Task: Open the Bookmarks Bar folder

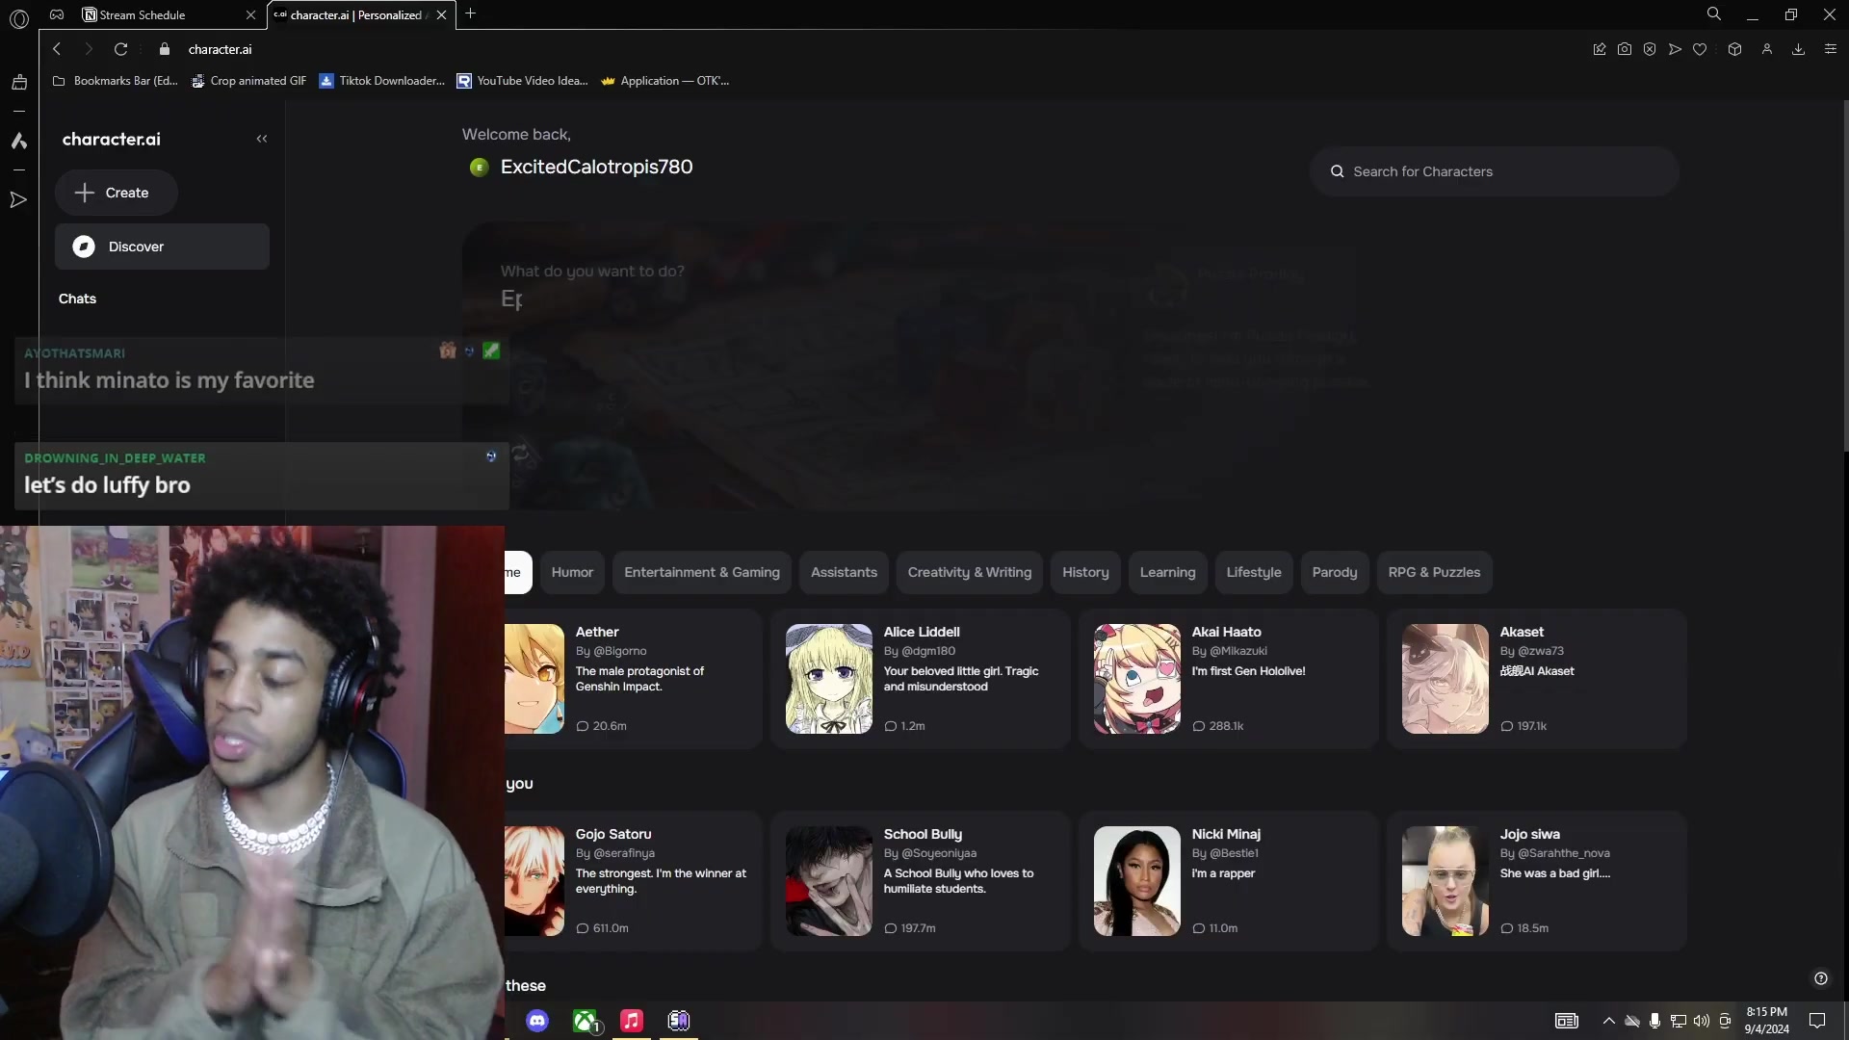Action: (116, 81)
